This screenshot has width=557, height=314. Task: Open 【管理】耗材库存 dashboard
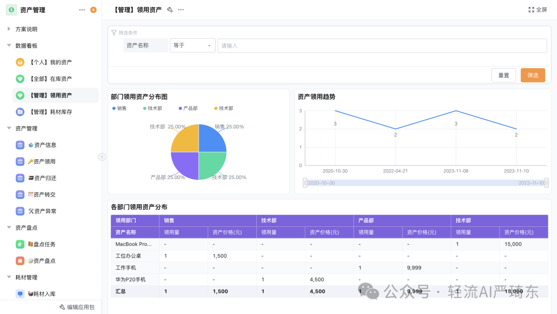[x=52, y=111]
